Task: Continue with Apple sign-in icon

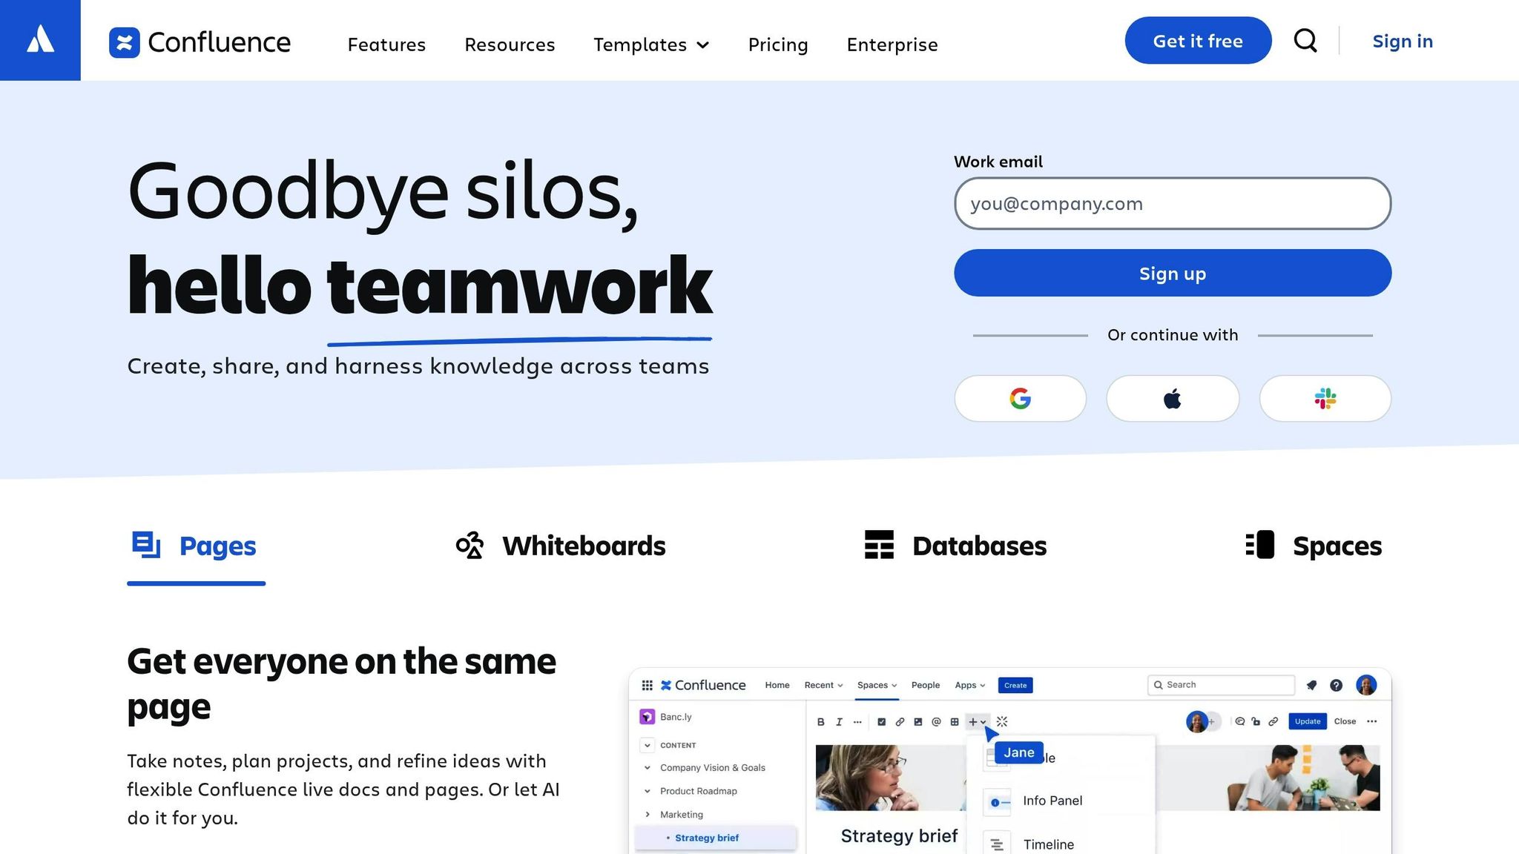Action: 1172,399
